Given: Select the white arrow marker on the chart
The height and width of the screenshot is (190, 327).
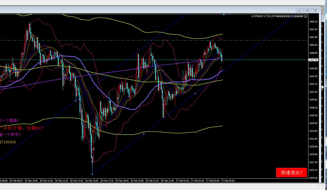Looking at the screenshot, I should pos(94,149).
